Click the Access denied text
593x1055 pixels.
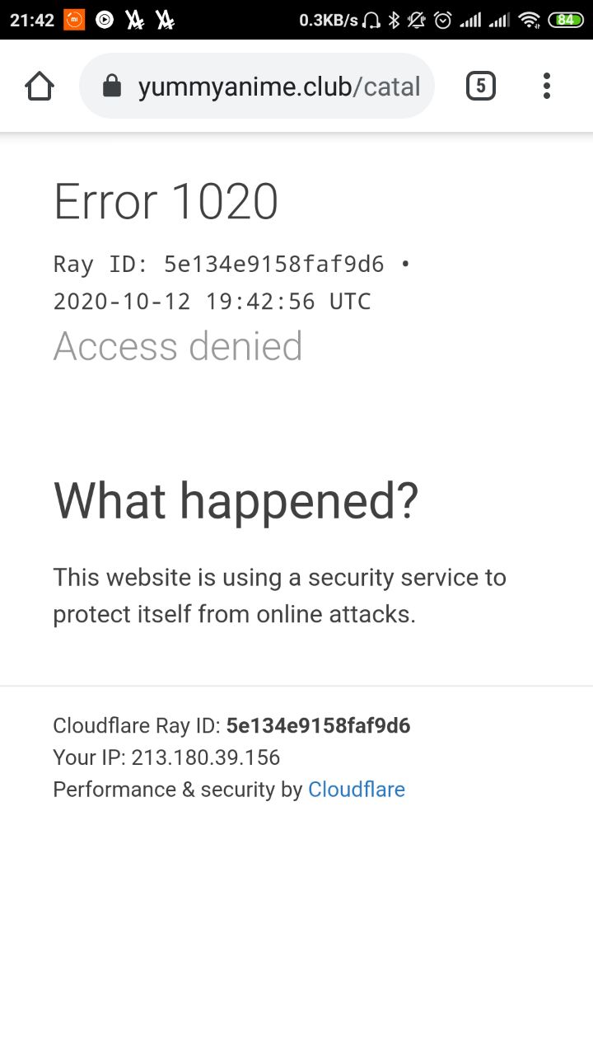[x=178, y=346]
